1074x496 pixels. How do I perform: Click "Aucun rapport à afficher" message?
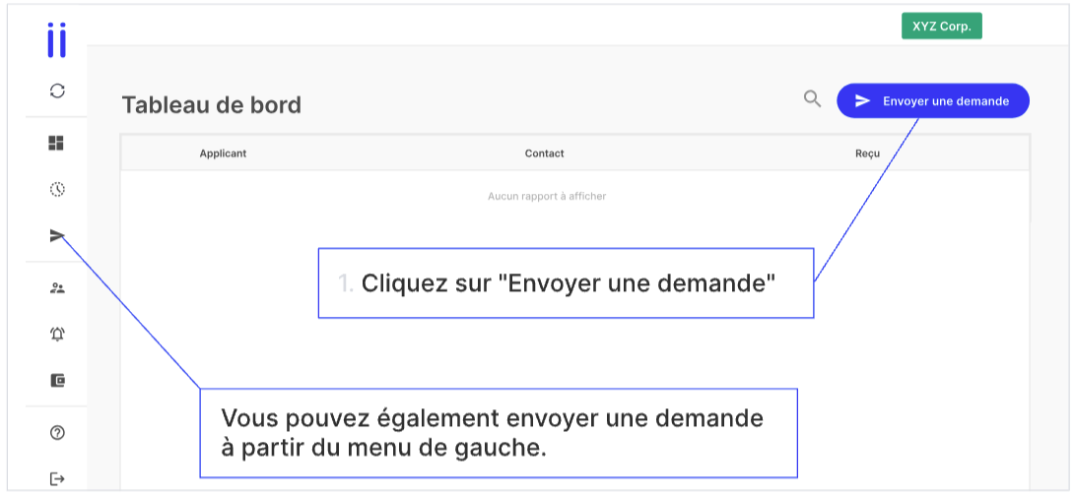click(x=547, y=197)
